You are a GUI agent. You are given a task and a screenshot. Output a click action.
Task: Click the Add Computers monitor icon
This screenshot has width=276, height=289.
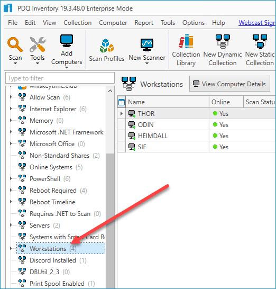(x=67, y=41)
